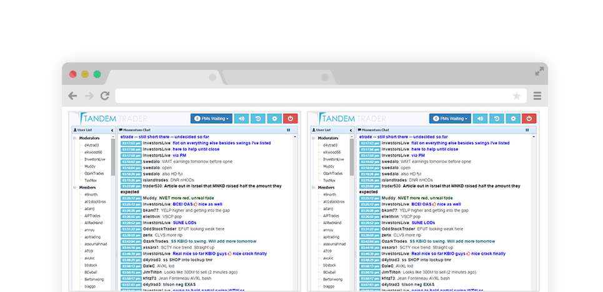Viewport: 603px width, 292px height.
Task: Click User List person icon, right panel
Action: (x=314, y=130)
